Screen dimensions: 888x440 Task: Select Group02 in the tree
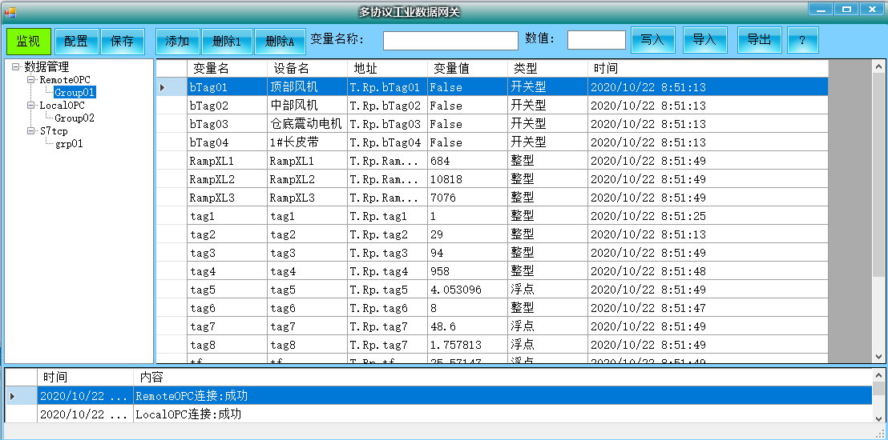click(x=75, y=118)
